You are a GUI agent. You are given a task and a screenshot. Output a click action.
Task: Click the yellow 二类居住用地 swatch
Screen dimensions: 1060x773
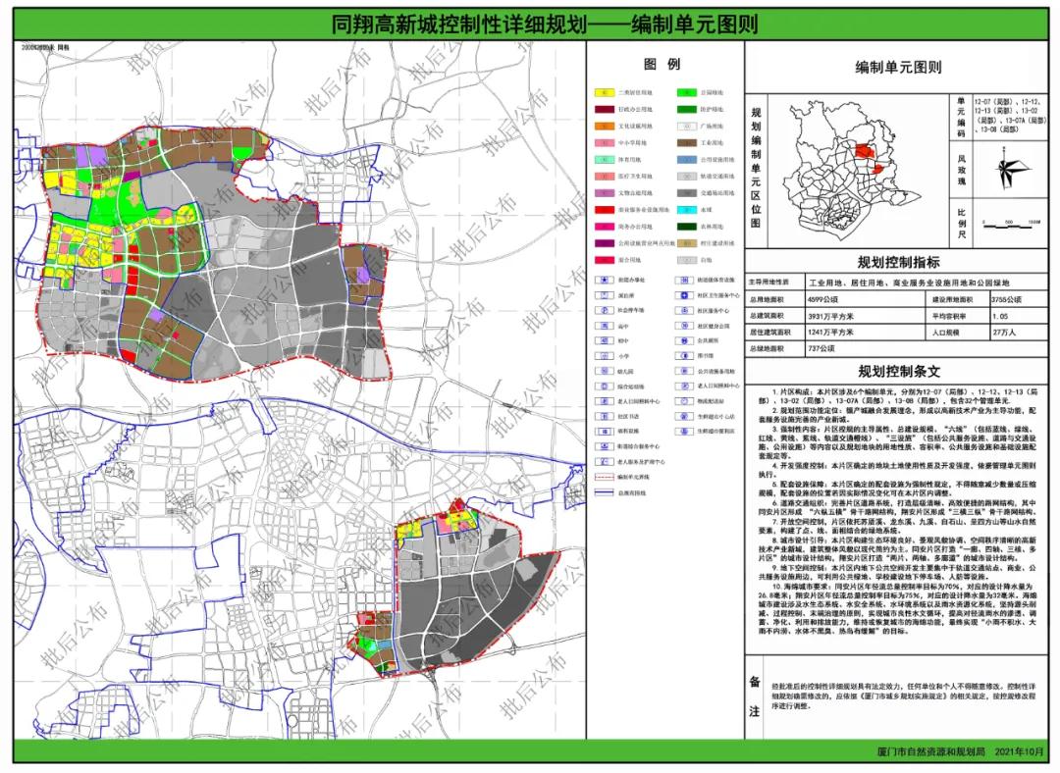click(605, 92)
